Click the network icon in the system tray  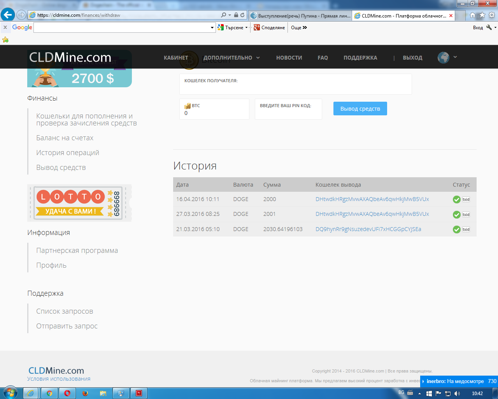pyautogui.click(x=448, y=394)
